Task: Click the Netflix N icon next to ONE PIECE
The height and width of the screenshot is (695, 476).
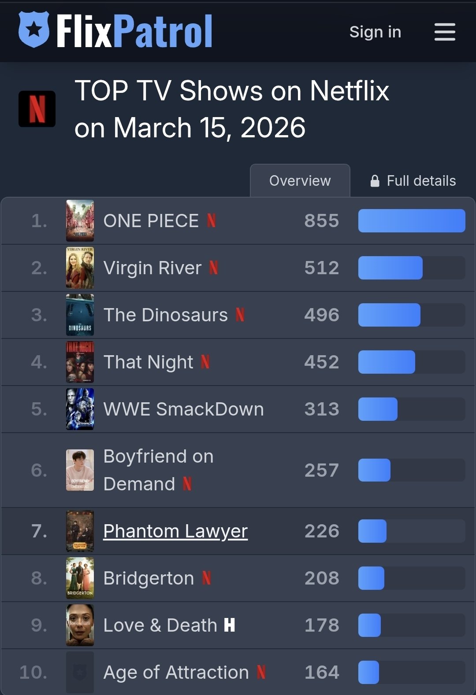Action: [x=212, y=221]
